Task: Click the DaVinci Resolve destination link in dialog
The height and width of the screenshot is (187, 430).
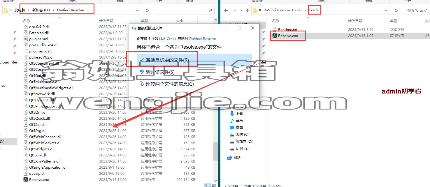Action: 203,38
